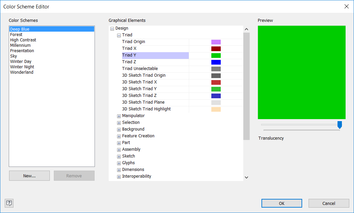Expand the Interoperability node

point(119,177)
